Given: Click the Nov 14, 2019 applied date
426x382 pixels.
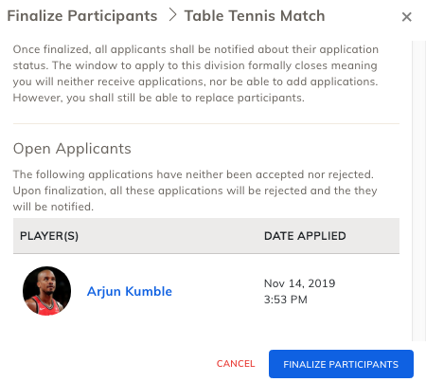Looking at the screenshot, I should [x=299, y=283].
